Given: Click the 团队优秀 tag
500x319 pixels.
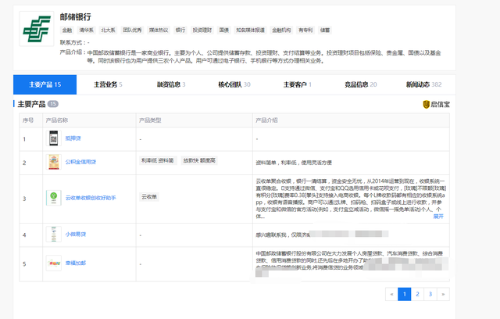Looking at the screenshot, I should tap(132, 30).
